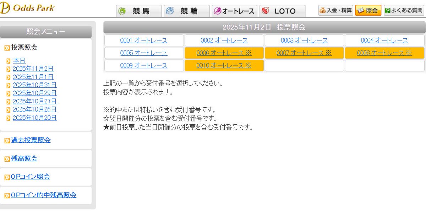Open ＯＰコイン的中残高照会 menu link
426x216 pixels.
pyautogui.click(x=44, y=195)
